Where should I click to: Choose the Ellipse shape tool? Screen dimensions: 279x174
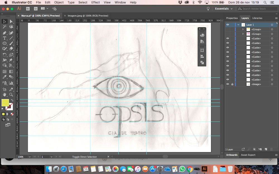click(4, 43)
